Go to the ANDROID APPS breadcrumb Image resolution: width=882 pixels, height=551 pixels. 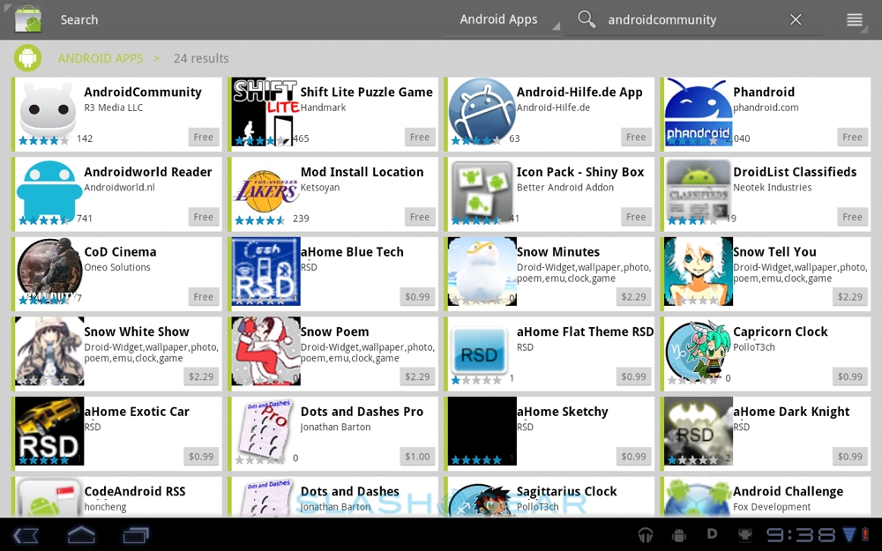coord(100,58)
